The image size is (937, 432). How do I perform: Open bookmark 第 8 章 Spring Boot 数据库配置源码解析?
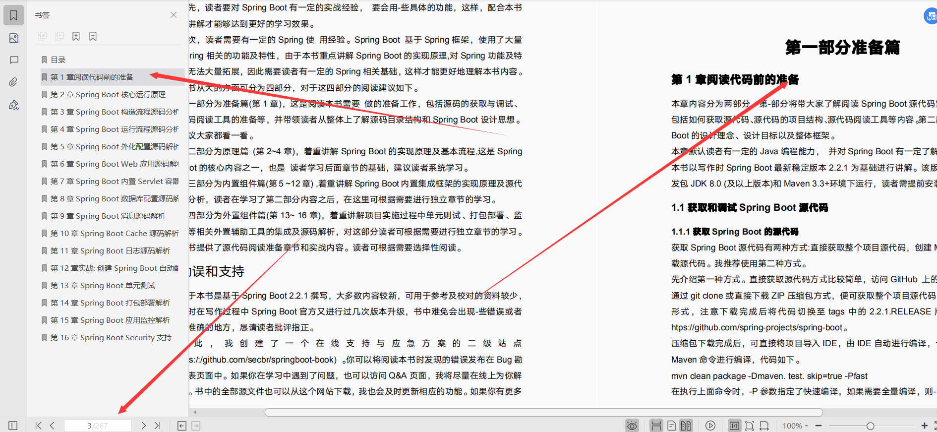(x=115, y=198)
